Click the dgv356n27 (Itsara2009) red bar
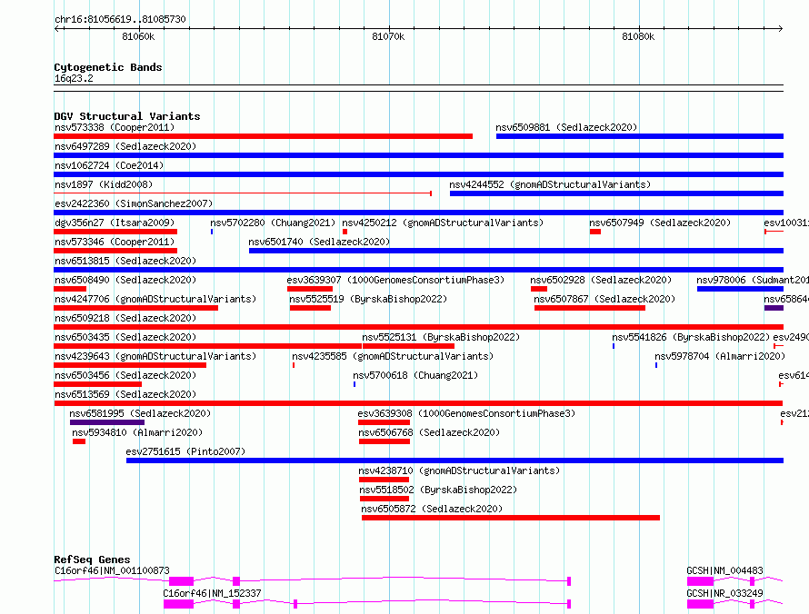This screenshot has width=809, height=614. click(x=115, y=232)
